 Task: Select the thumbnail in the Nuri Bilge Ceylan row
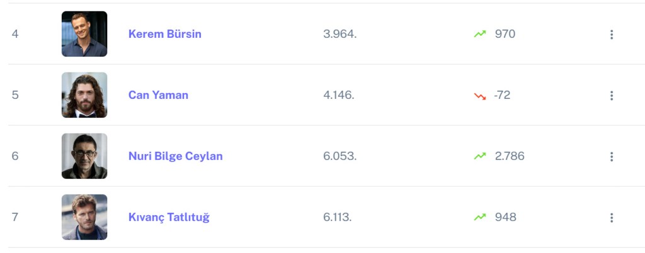click(84, 156)
